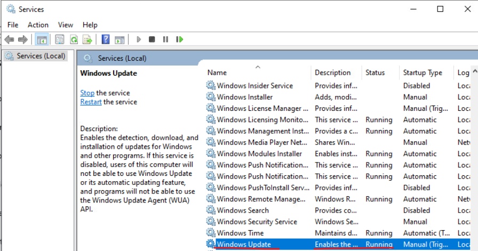The image size is (478, 251).
Task: Select the Windows PushToInstall Service name
Action: 263,188
